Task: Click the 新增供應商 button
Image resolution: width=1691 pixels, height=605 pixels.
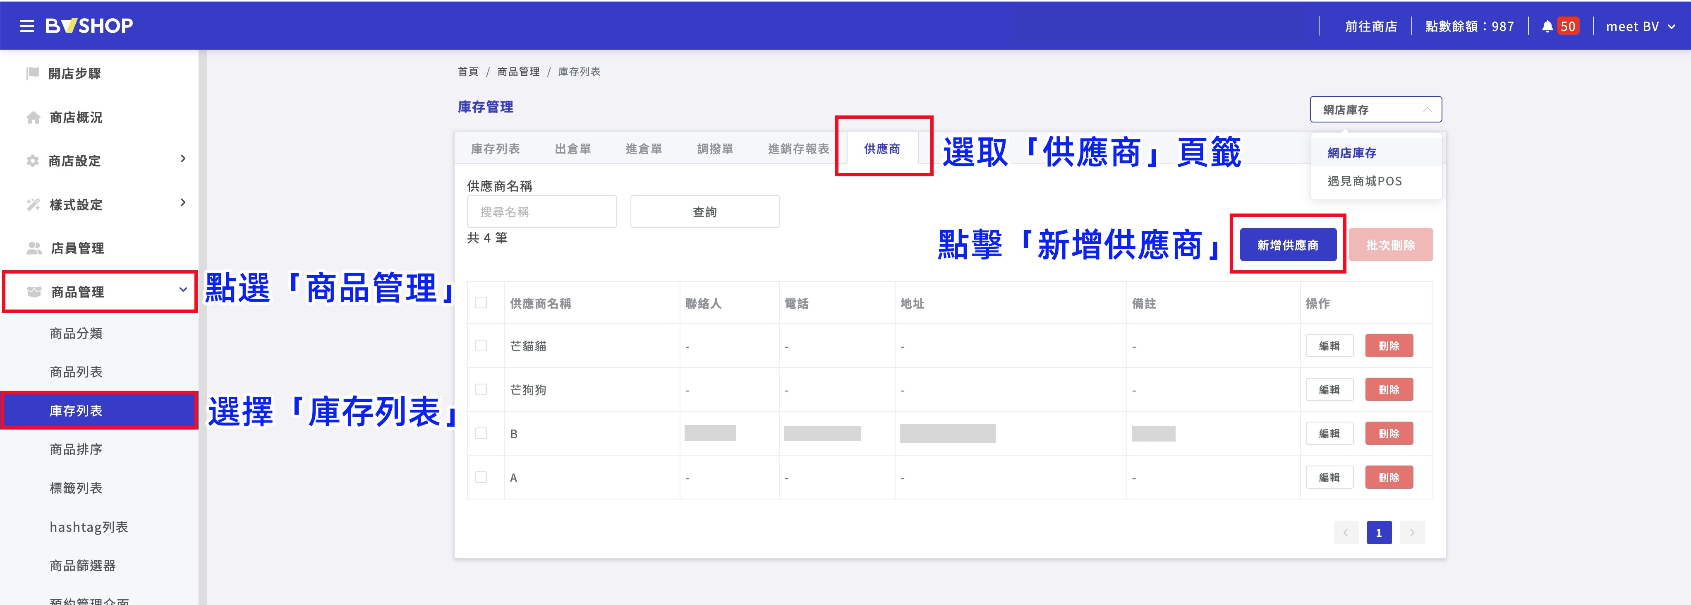Action: [1288, 245]
